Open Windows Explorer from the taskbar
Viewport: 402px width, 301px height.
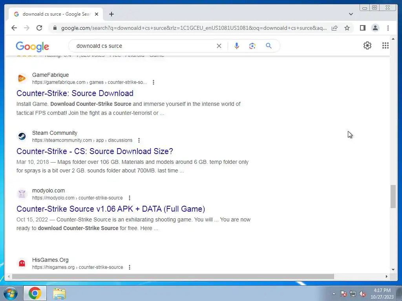tap(59, 294)
